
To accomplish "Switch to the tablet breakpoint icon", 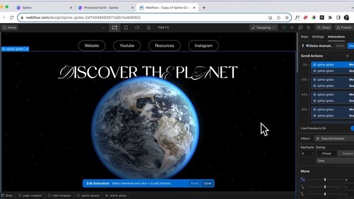I will tap(126, 28).
